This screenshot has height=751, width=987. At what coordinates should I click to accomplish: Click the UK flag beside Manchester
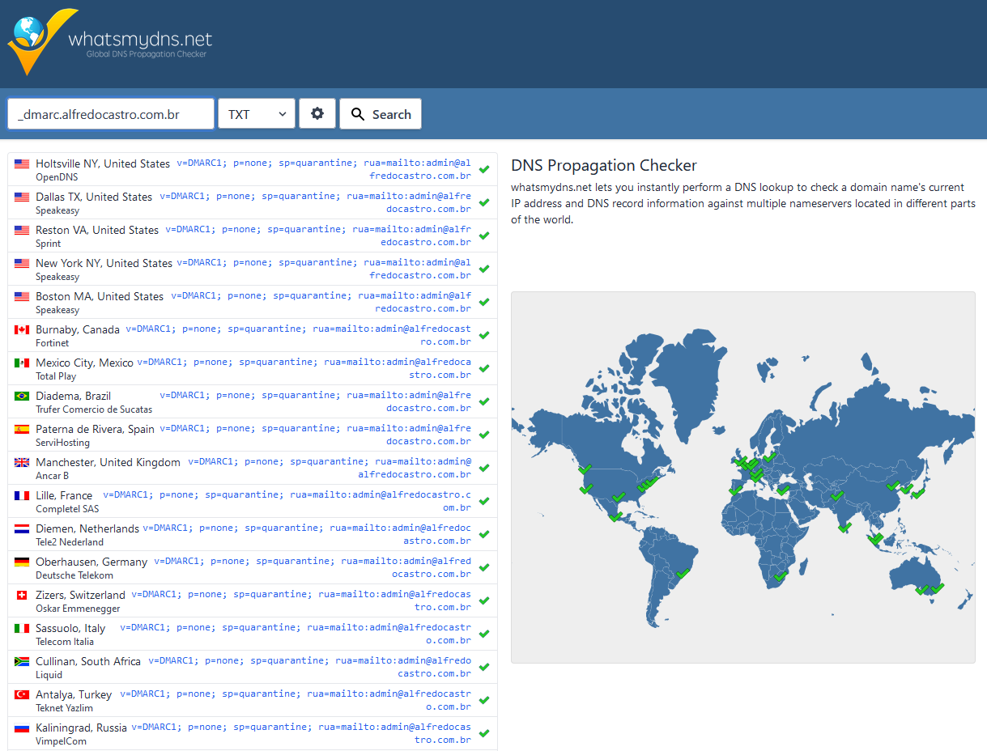[x=22, y=462]
